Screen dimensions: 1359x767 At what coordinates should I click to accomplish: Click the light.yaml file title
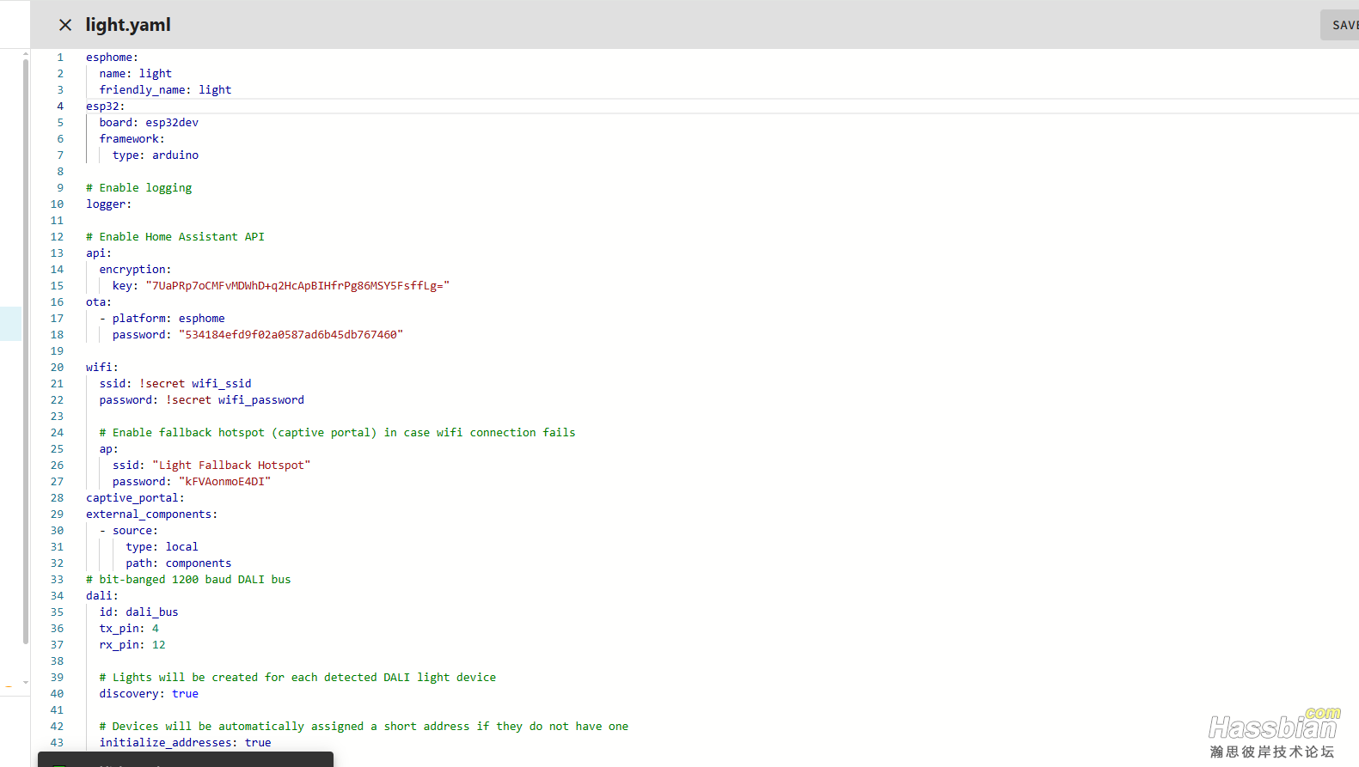(x=128, y=25)
